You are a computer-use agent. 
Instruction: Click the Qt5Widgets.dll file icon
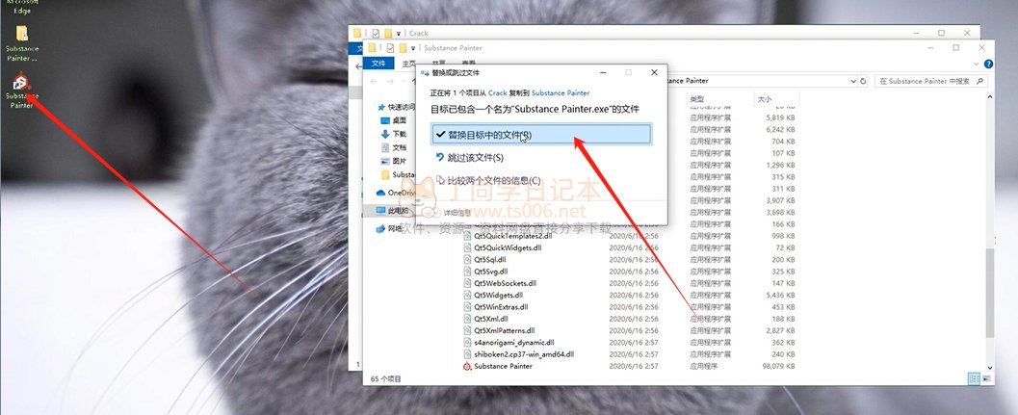coord(467,295)
